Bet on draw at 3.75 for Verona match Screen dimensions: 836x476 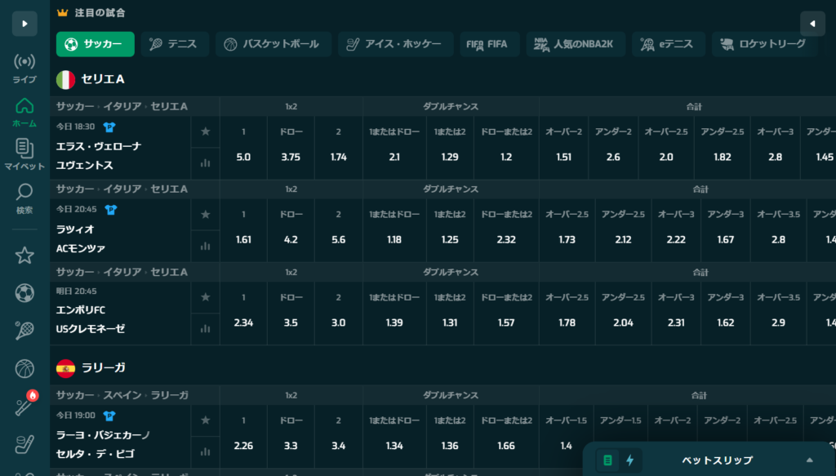(291, 148)
